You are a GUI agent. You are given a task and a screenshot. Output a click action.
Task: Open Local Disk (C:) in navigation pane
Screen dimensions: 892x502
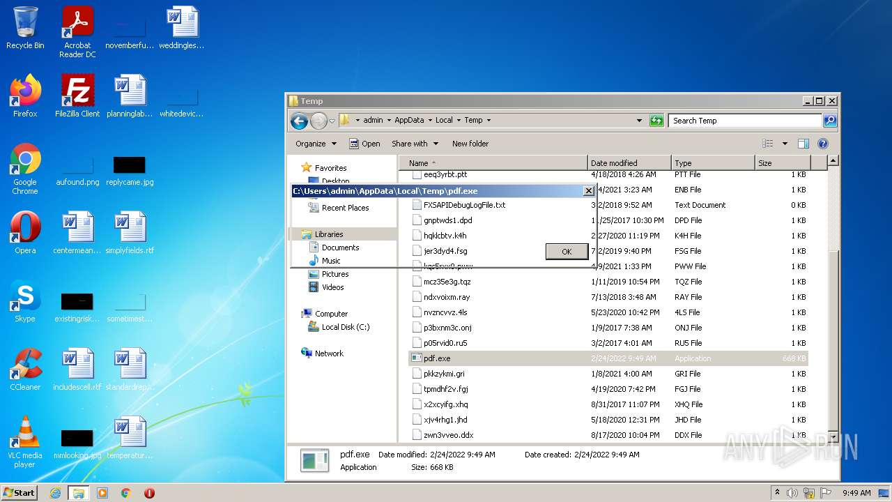point(346,327)
